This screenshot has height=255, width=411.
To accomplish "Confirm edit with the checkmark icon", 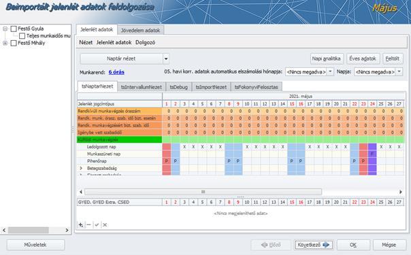I will 97,224.
